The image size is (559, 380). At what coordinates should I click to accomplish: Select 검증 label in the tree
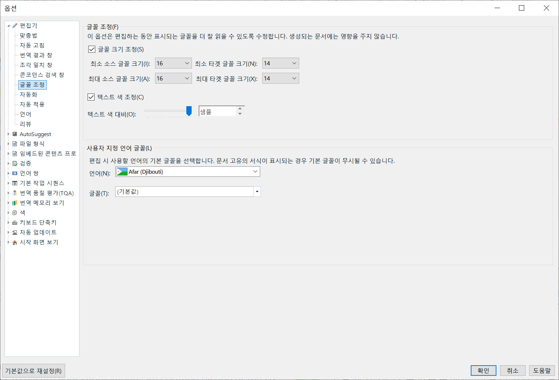pyautogui.click(x=25, y=163)
